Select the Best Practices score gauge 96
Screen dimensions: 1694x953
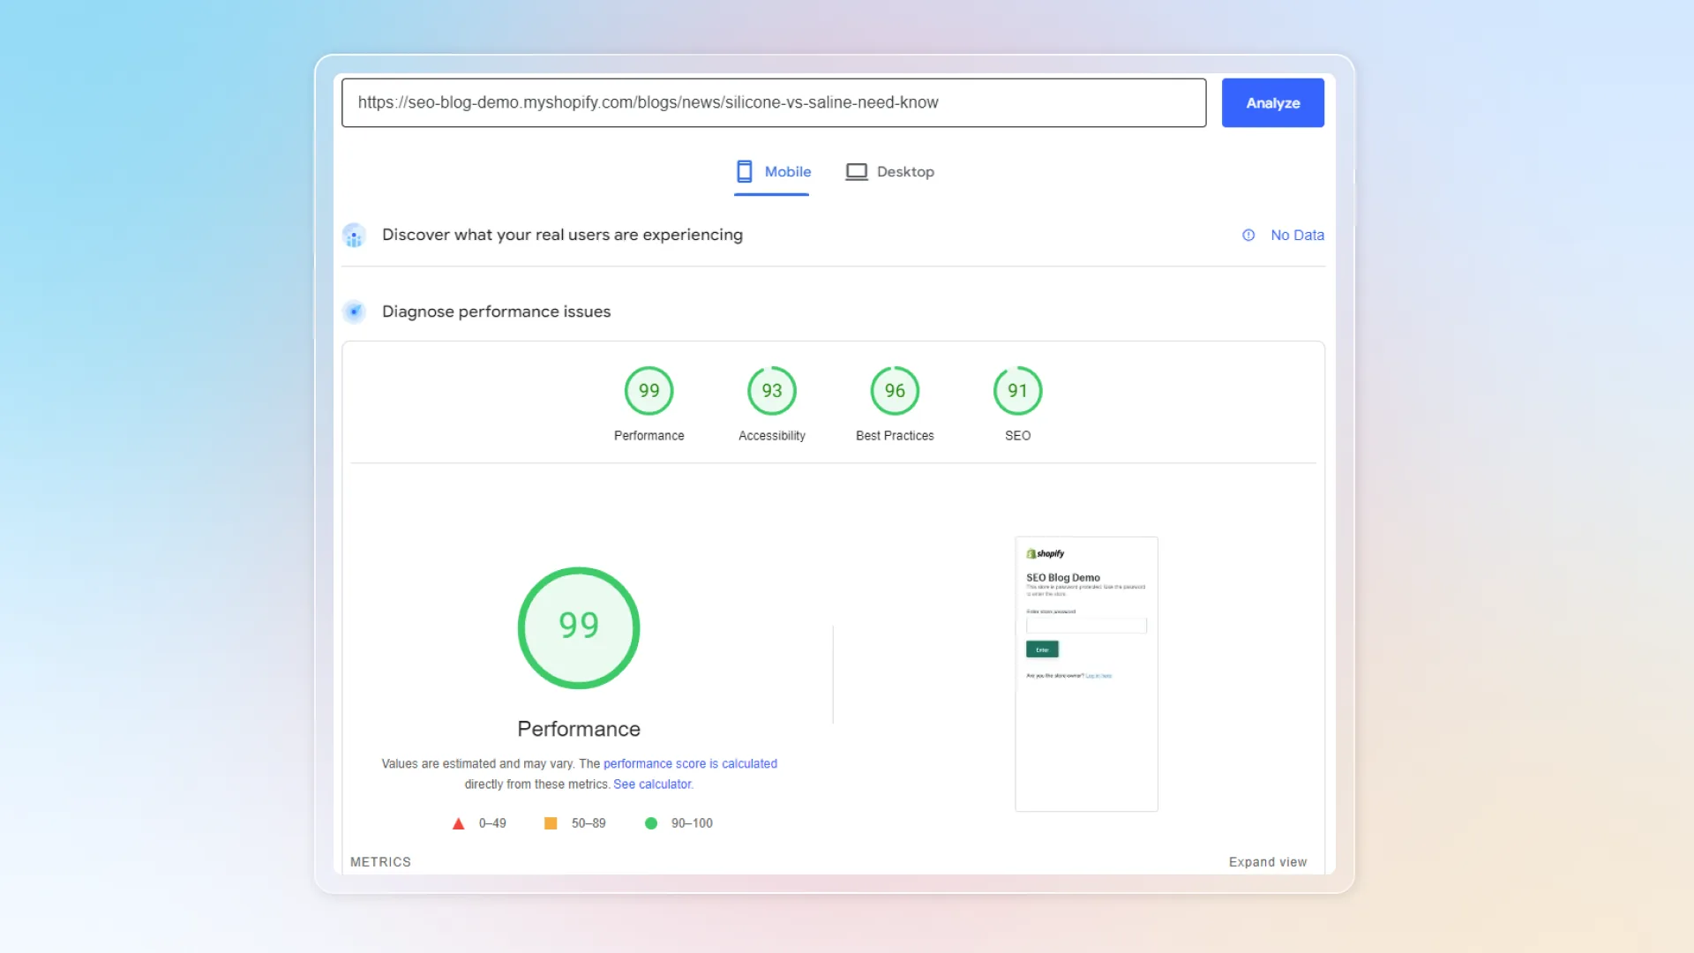895,391
